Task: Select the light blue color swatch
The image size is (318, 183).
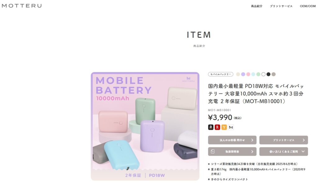Action: click(x=253, y=74)
